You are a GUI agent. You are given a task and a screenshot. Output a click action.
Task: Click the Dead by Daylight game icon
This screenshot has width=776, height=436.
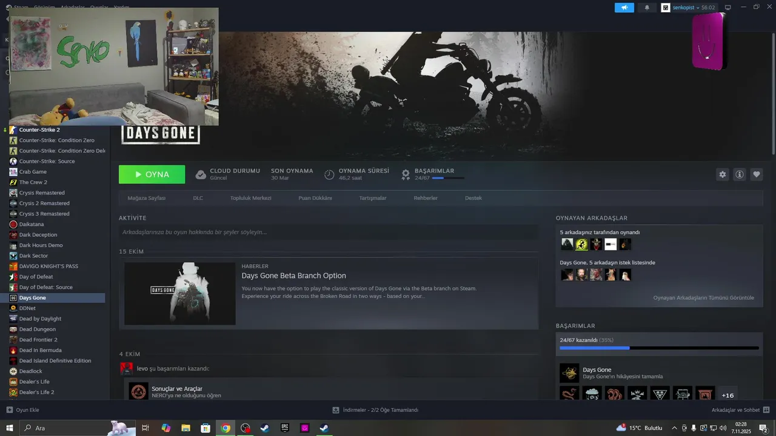point(13,319)
